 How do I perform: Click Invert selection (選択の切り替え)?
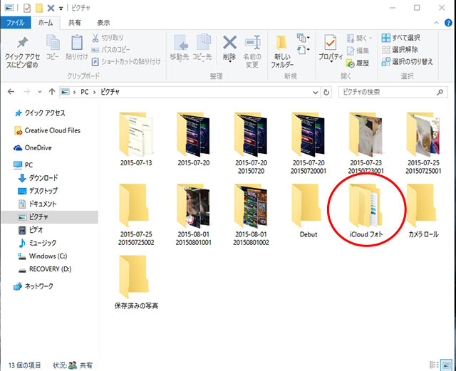407,62
